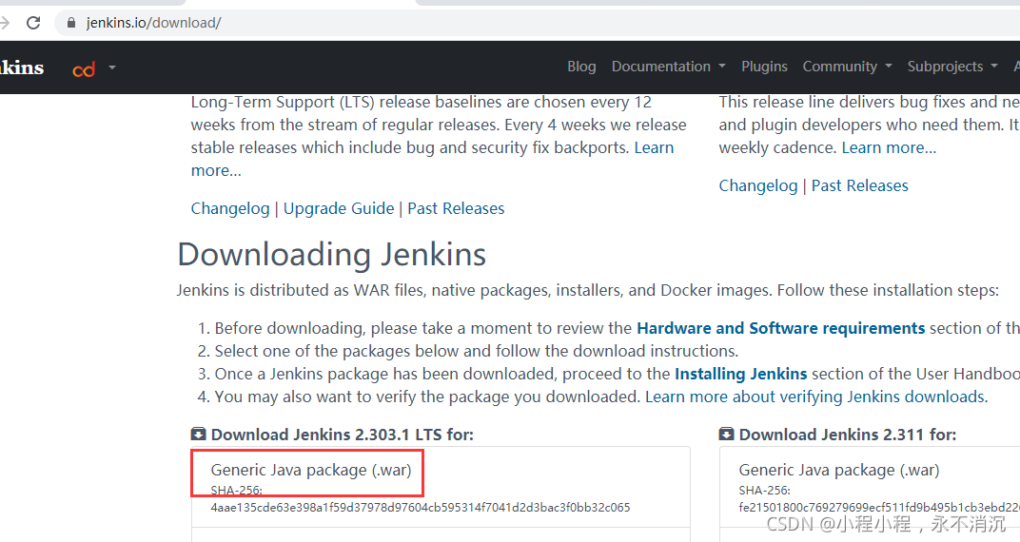This screenshot has height=542, width=1020.
Task: Click the weekly SHA-256 hash starting fe21501800
Action: tap(879, 508)
